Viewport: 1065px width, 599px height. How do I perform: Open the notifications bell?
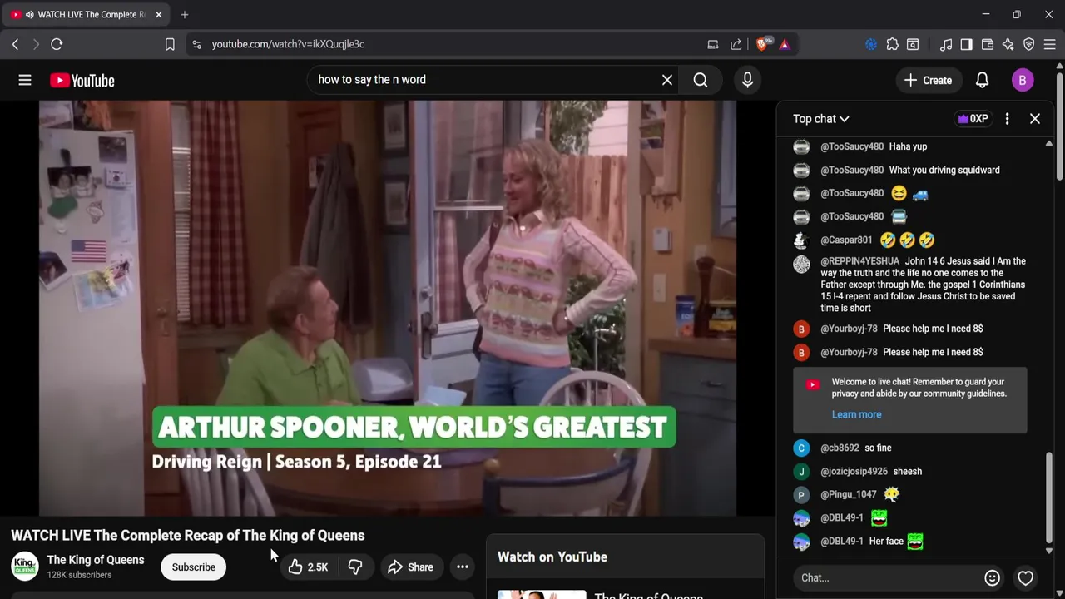tap(982, 80)
